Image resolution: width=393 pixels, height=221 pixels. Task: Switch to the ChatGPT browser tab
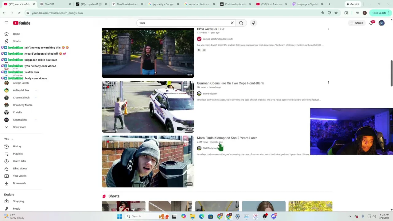coord(55,4)
